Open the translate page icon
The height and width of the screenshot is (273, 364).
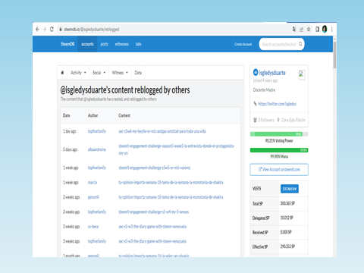(294, 30)
